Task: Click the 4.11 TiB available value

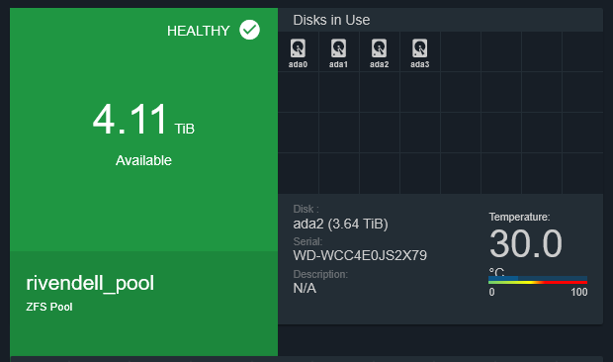Action: click(x=143, y=120)
